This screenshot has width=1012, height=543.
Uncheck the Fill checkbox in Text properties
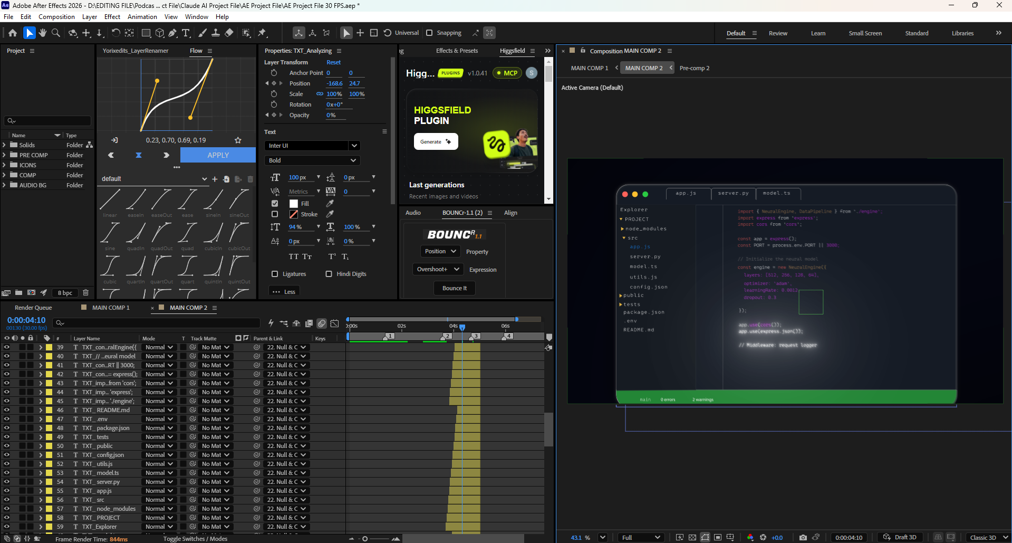click(x=275, y=203)
